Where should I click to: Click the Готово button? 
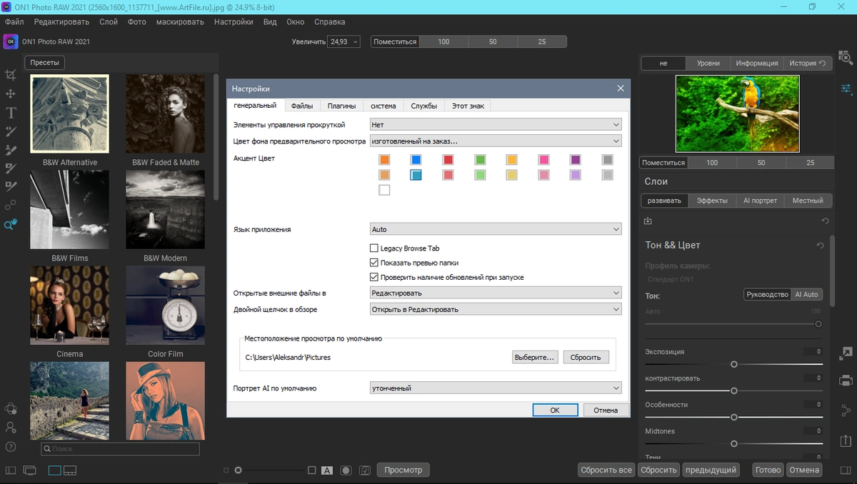768,470
